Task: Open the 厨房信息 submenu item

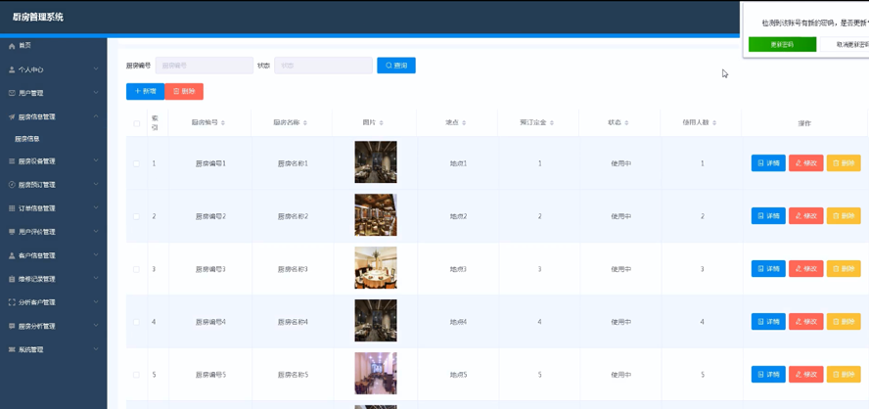Action: 27,139
